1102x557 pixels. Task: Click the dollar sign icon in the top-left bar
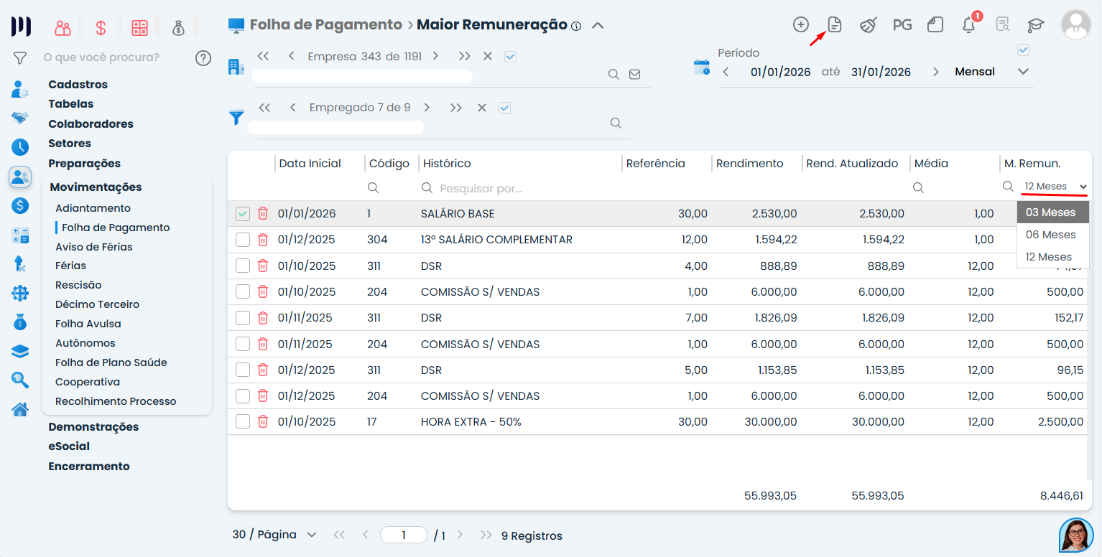pos(101,26)
